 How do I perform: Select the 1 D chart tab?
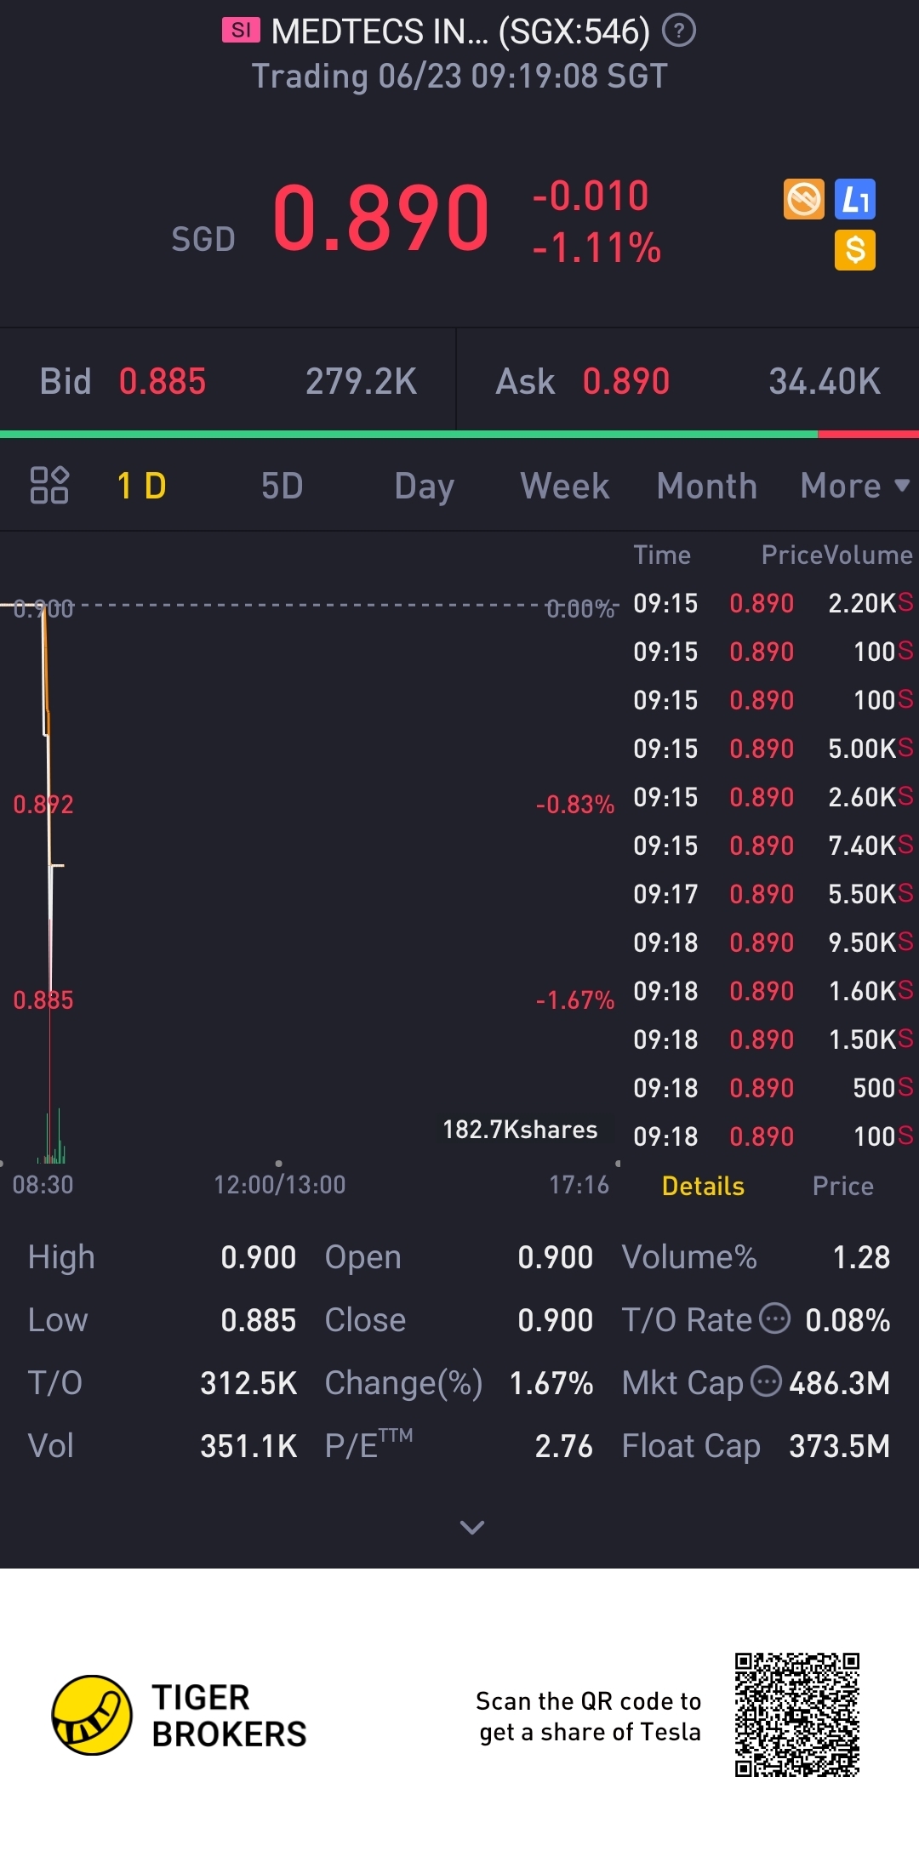tap(141, 486)
